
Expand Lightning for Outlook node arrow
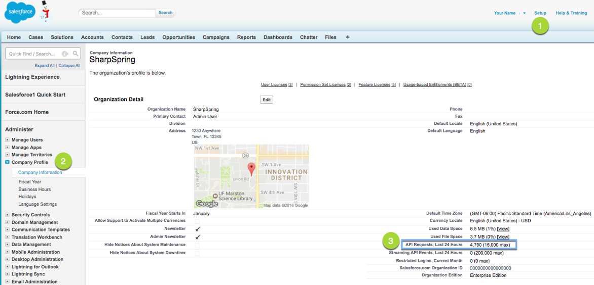7,267
